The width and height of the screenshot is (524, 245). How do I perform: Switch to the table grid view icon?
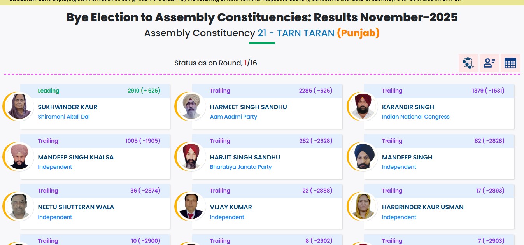[x=510, y=63]
